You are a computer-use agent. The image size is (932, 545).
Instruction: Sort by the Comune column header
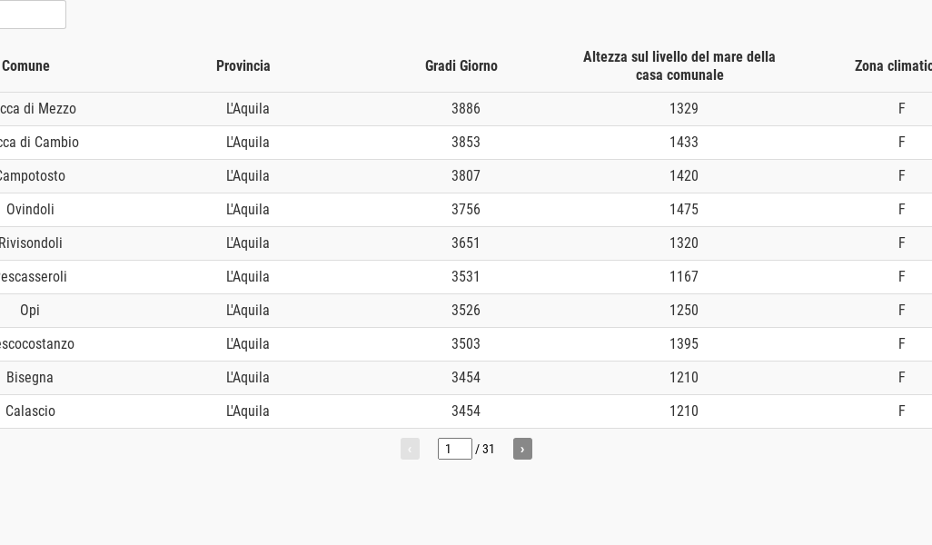tap(26, 66)
